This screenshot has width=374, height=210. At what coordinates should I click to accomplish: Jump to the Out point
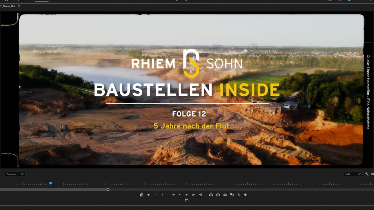201,195
